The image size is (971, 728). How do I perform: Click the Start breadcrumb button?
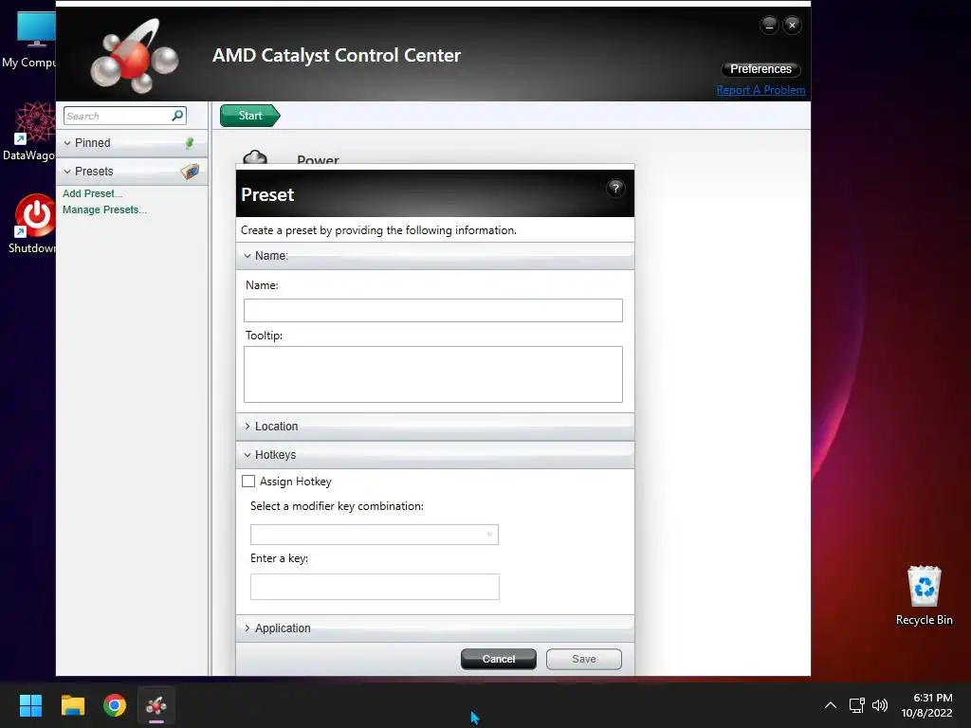tap(250, 116)
